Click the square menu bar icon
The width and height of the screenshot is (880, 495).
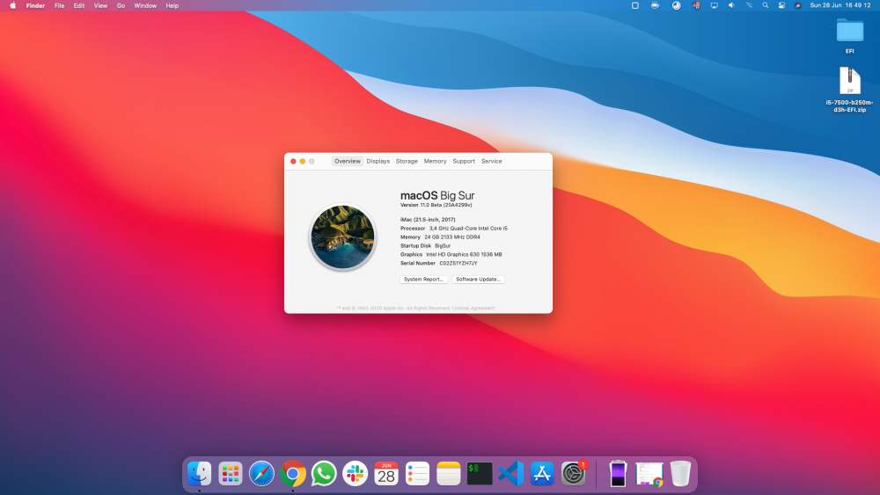635,5
